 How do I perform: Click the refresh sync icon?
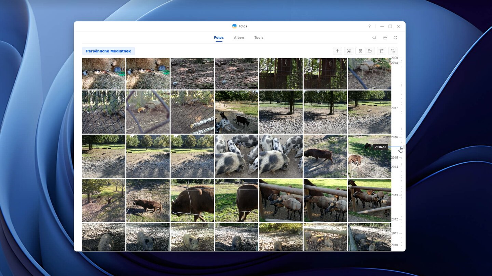point(395,38)
